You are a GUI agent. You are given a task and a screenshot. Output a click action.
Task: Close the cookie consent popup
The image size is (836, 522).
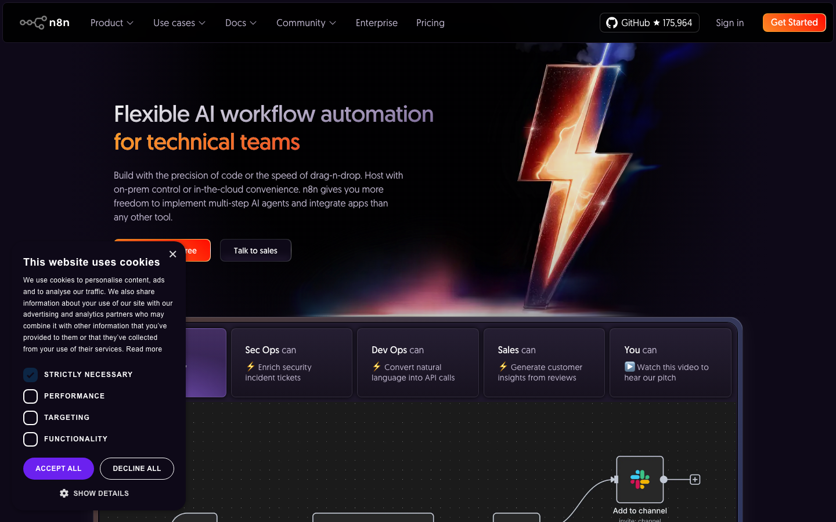click(172, 254)
